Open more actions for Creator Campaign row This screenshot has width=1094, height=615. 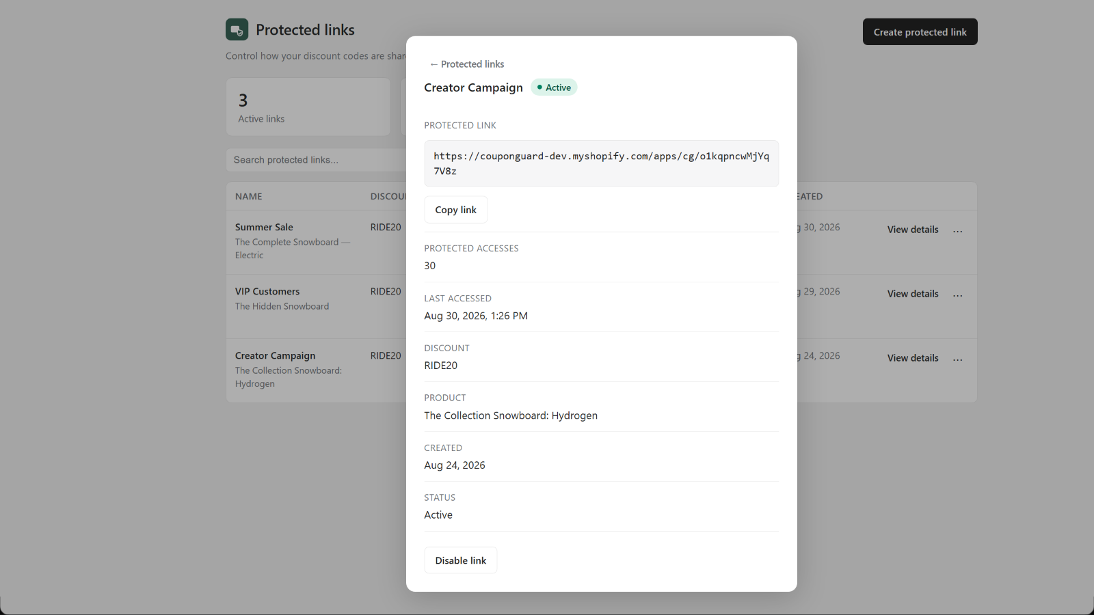click(x=957, y=359)
